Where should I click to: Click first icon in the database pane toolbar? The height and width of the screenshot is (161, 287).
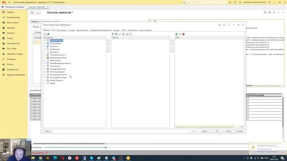click(x=45, y=34)
